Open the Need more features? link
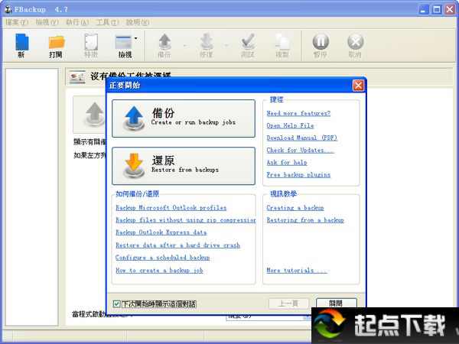459x344 pixels. [298, 113]
